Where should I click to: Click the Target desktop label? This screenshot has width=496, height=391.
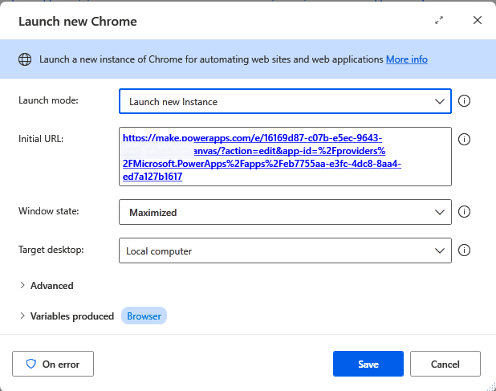pos(51,250)
